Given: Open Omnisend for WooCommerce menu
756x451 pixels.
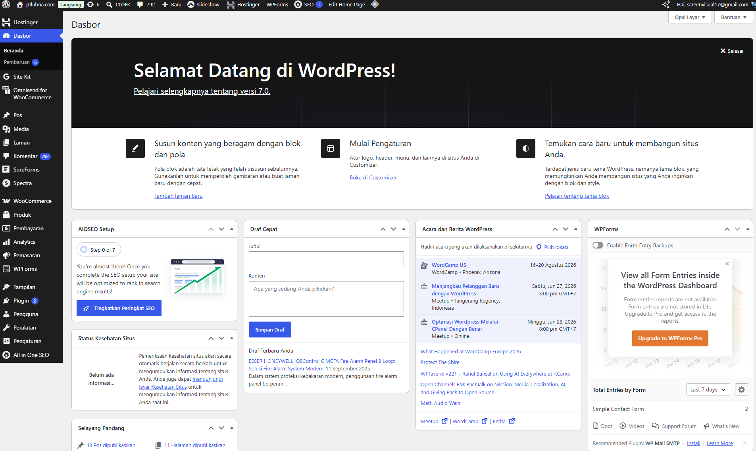Looking at the screenshot, I should tap(31, 94).
